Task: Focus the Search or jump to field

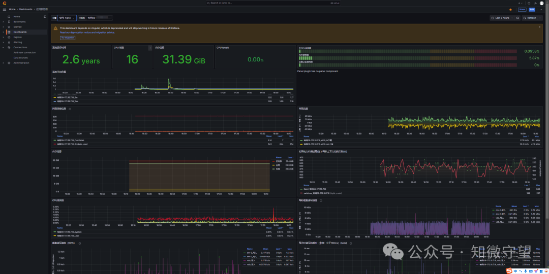Action: [273, 3]
